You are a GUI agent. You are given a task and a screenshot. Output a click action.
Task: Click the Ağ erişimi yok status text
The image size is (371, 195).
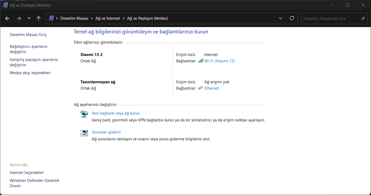(217, 82)
